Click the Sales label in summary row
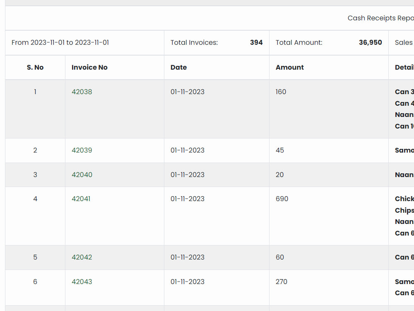The image size is (414, 311). point(404,43)
